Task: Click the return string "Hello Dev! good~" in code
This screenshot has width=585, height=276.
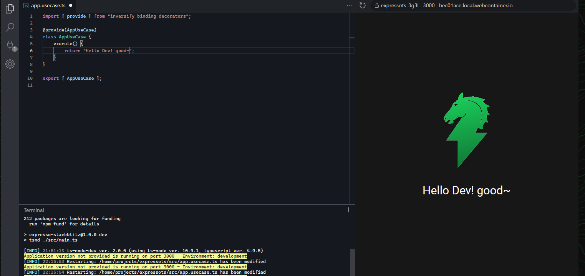Action: [x=107, y=51]
